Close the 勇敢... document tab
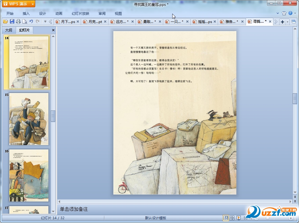The height and width of the screenshot is (223, 299). [x=160, y=22]
